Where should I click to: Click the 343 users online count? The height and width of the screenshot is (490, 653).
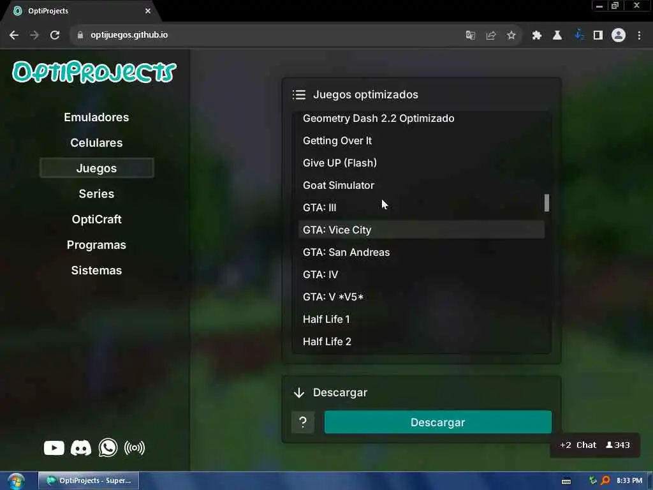(x=618, y=445)
